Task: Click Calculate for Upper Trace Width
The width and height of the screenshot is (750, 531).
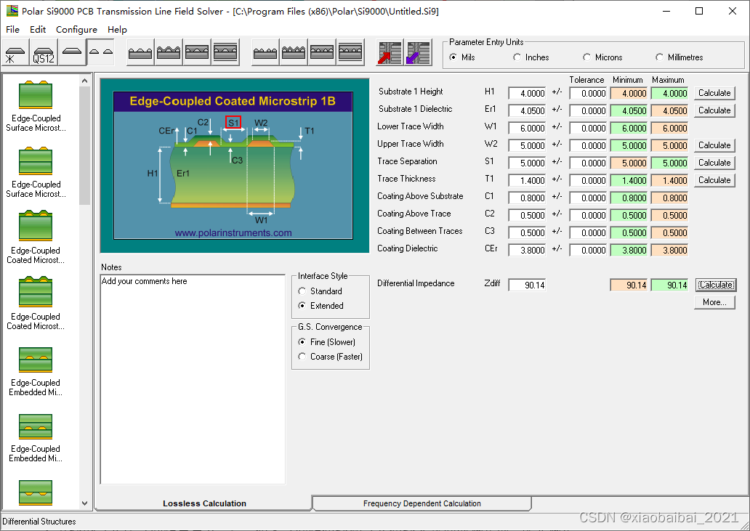Action: [x=714, y=145]
